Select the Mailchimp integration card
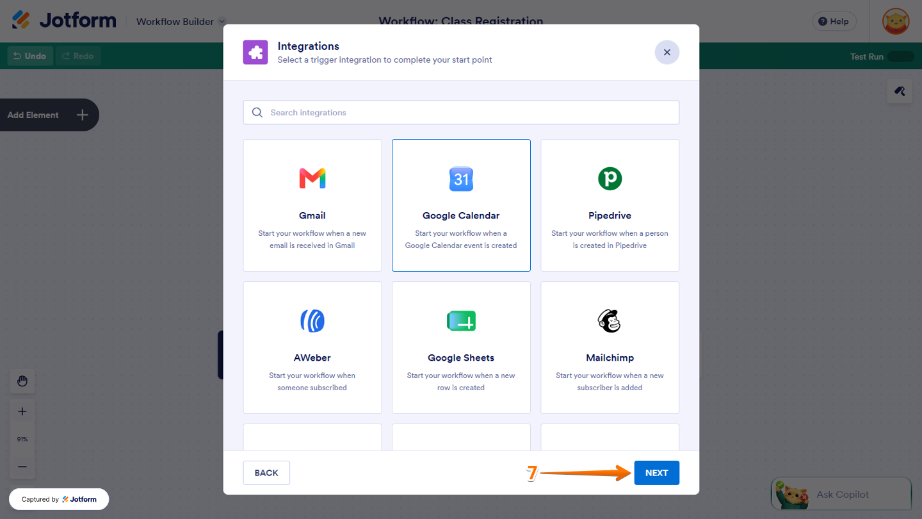 click(610, 347)
